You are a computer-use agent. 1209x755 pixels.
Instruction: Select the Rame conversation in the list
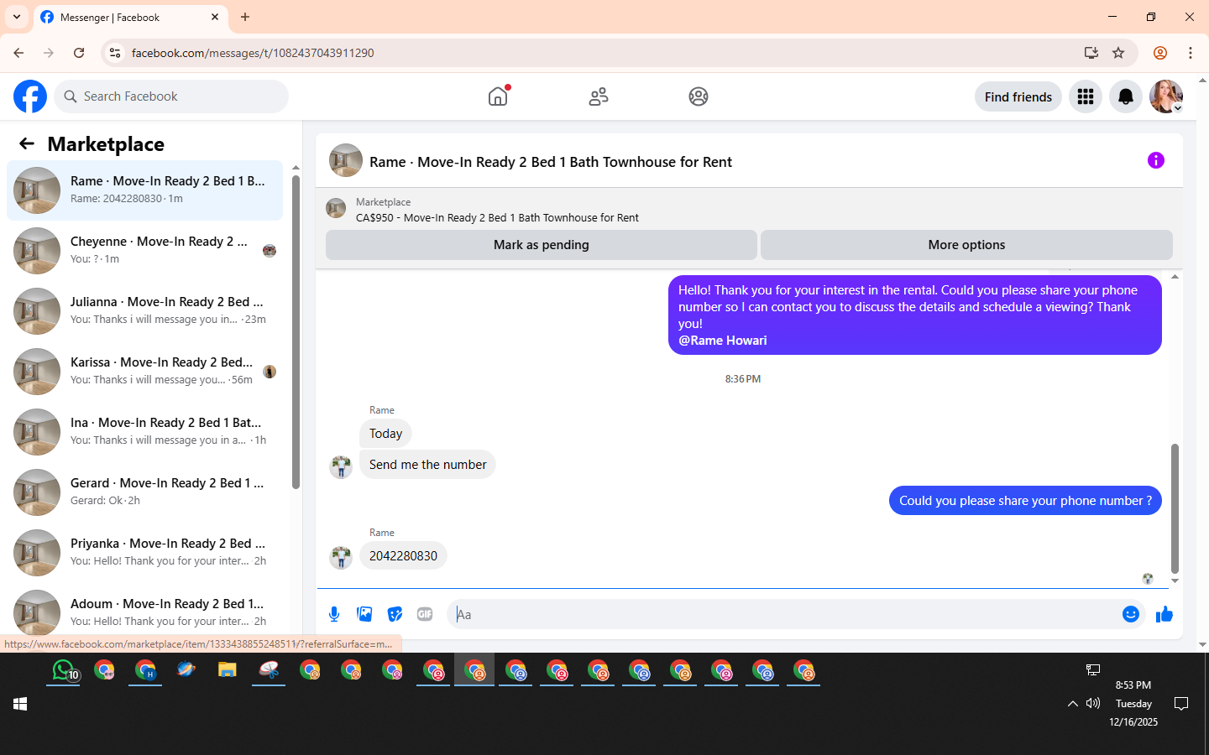click(144, 190)
